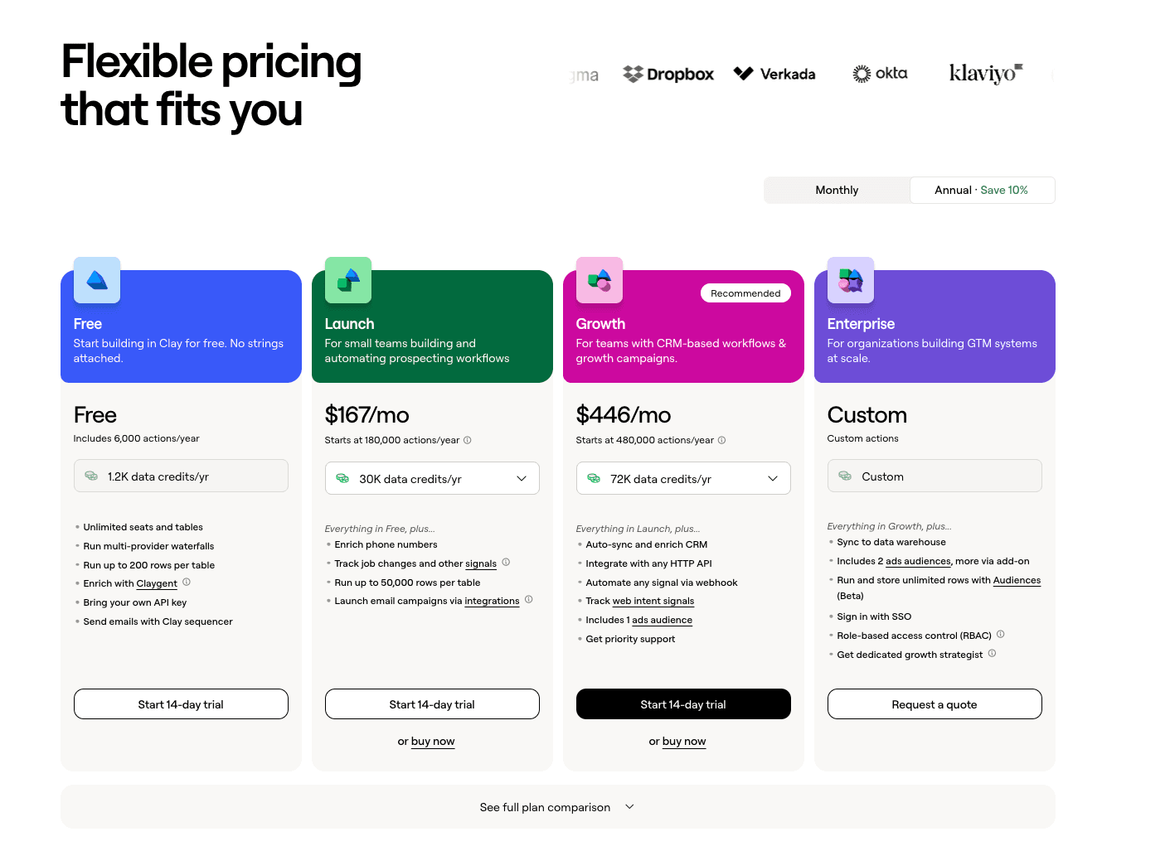This screenshot has height=851, width=1170.
Task: Click info icon next to Role-based access control
Action: tap(1001, 635)
